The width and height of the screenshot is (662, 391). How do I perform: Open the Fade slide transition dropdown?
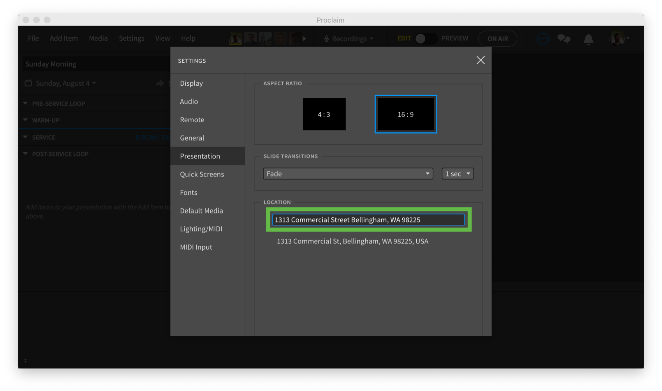pyautogui.click(x=348, y=174)
